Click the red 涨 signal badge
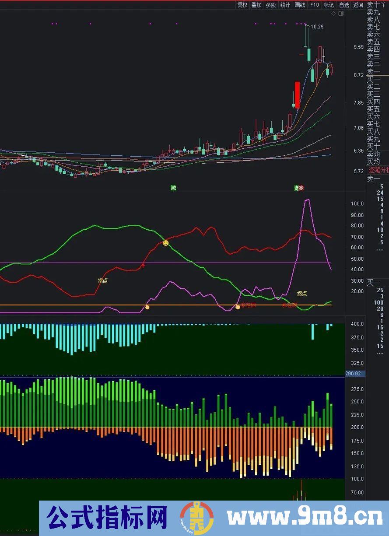The image size is (389, 536). click(301, 188)
